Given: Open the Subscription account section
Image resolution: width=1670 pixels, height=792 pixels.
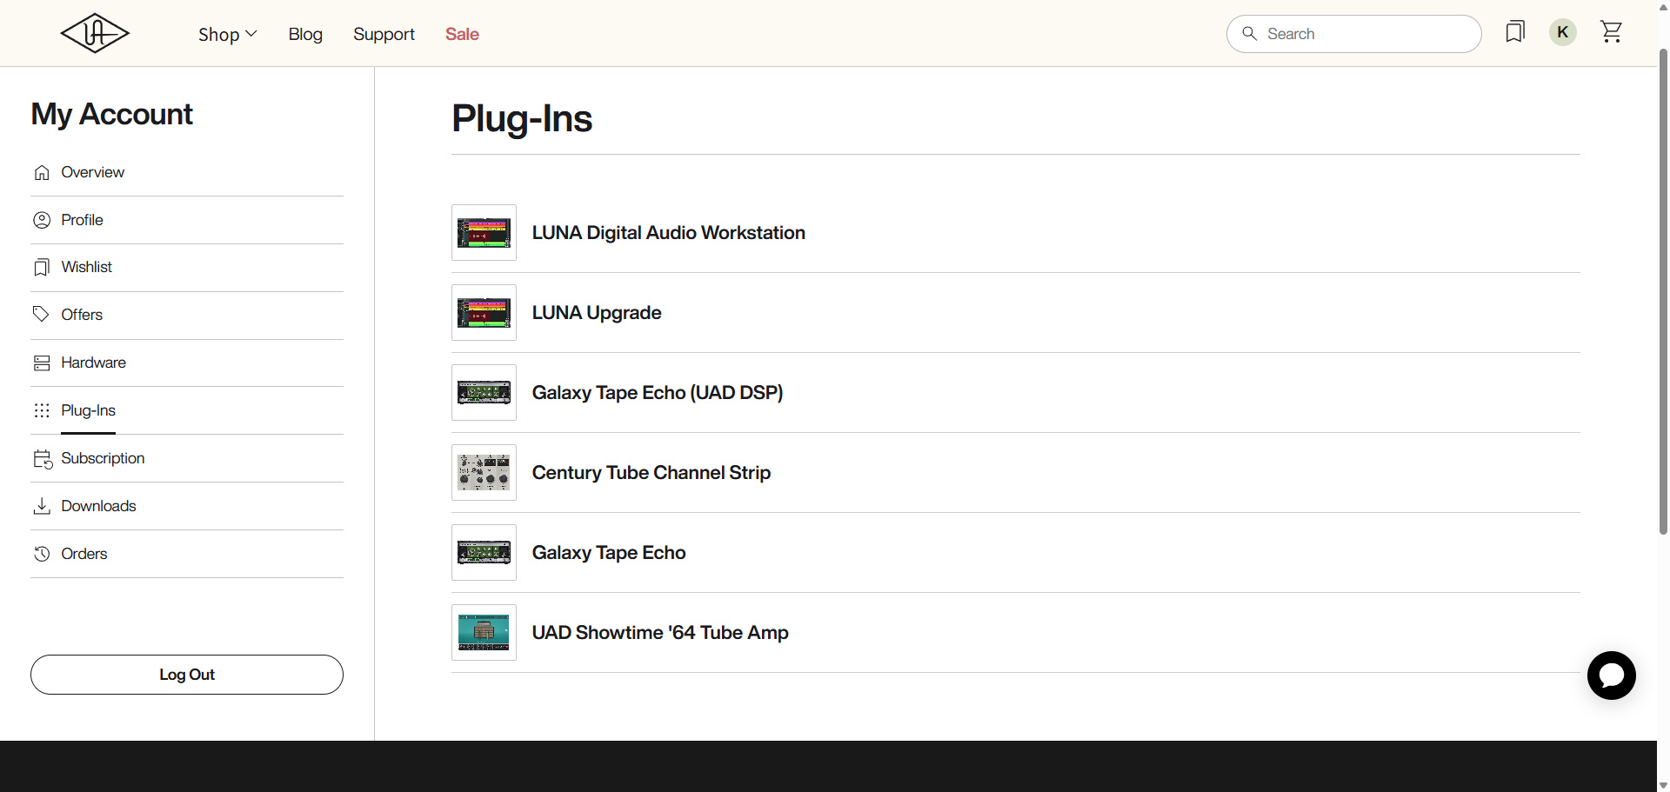Looking at the screenshot, I should pyautogui.click(x=103, y=458).
